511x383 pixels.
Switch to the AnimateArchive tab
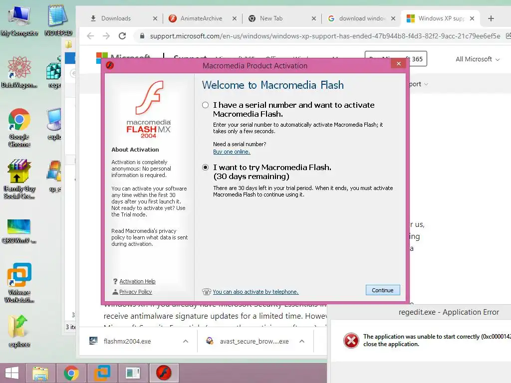click(x=201, y=18)
